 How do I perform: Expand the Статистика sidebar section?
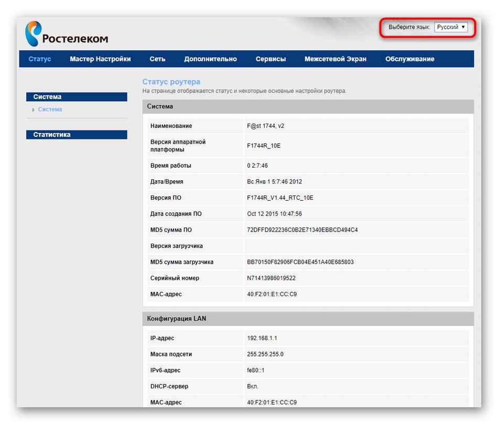(x=77, y=135)
